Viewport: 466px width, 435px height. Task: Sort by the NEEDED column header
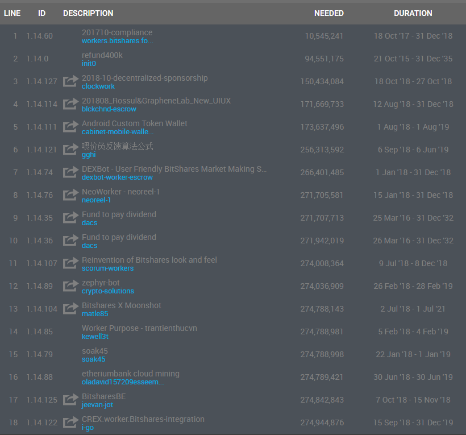point(329,13)
